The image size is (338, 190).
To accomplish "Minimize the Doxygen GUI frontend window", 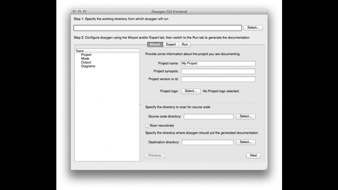I will click(x=79, y=12).
